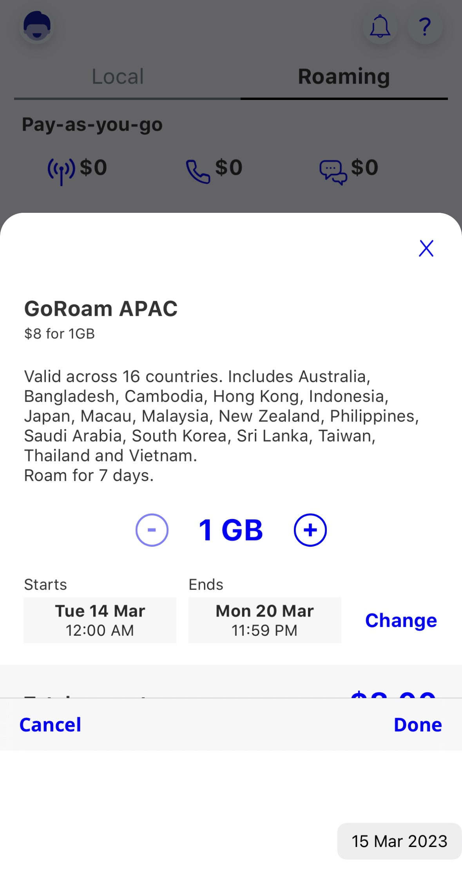The width and height of the screenshot is (462, 876).
Task: Tap Change to edit roaming dates
Action: click(400, 620)
